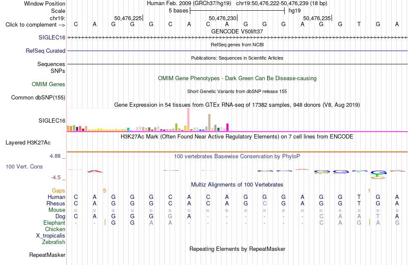Click 'Human Feb. 2009 (GRCh37/hg19)' header text
The width and height of the screenshot is (408, 265).
click(189, 3)
